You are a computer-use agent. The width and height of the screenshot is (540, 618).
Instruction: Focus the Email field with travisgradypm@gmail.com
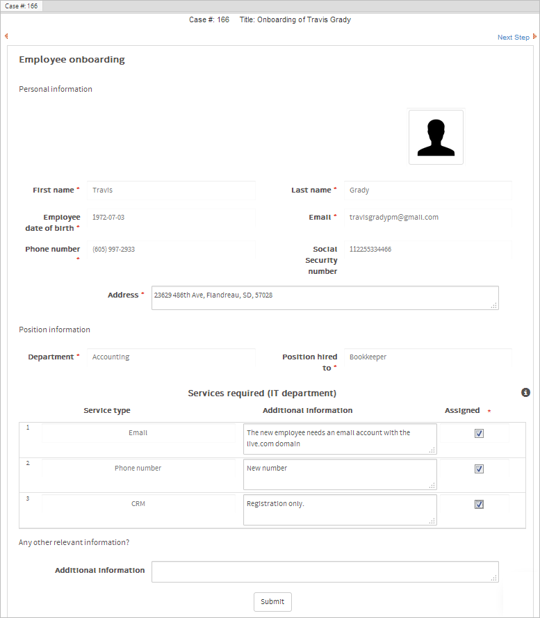tap(427, 218)
